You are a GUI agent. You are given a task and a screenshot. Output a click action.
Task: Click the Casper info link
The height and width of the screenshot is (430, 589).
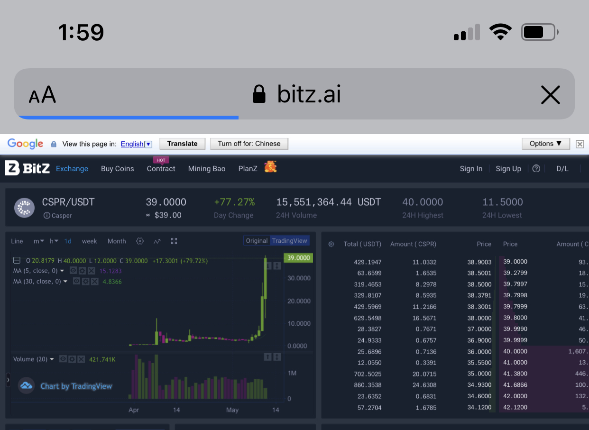pos(57,216)
